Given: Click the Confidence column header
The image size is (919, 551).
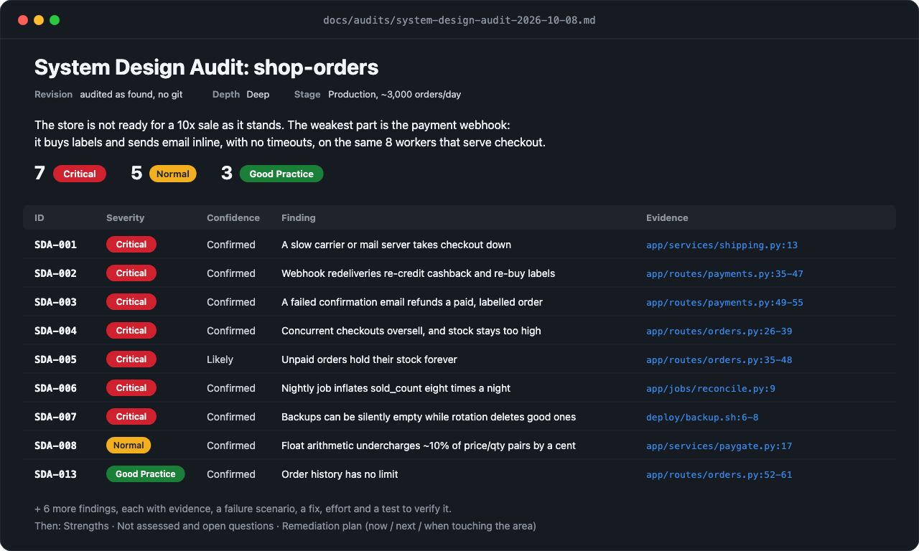Looking at the screenshot, I should coord(233,217).
